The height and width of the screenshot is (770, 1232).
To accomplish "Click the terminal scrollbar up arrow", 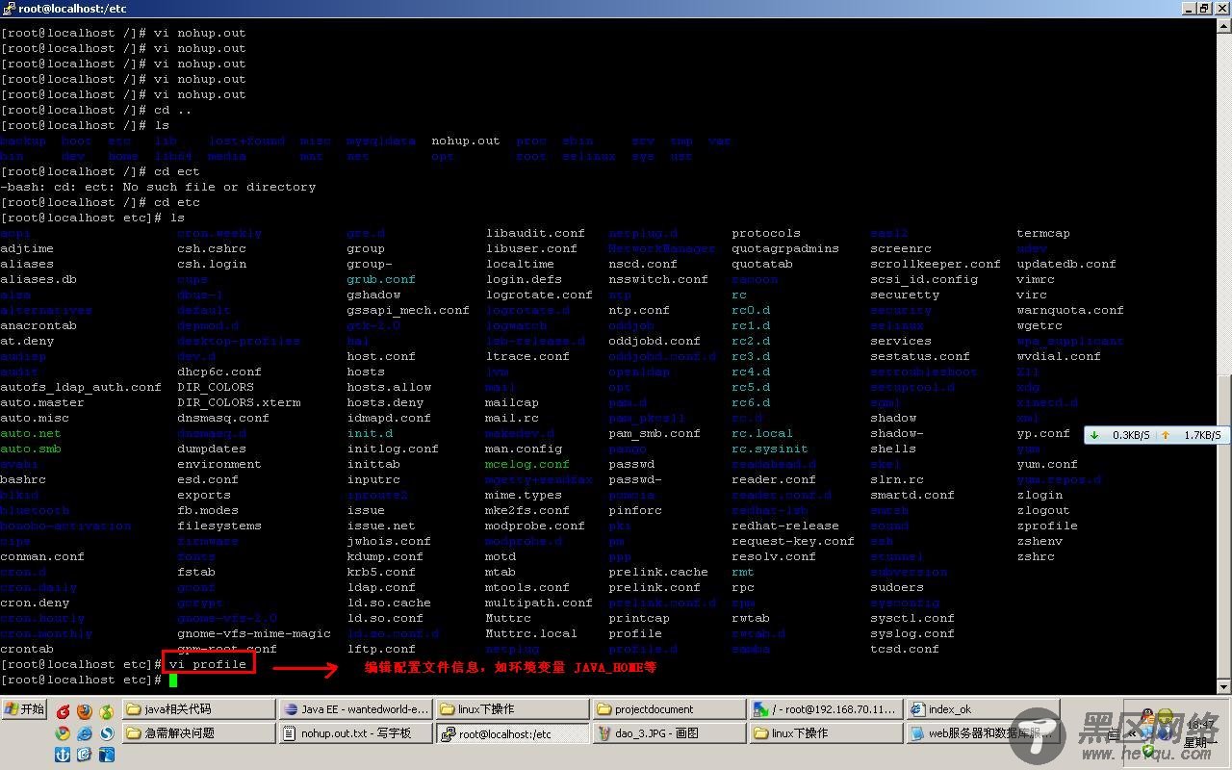I will (1224, 25).
